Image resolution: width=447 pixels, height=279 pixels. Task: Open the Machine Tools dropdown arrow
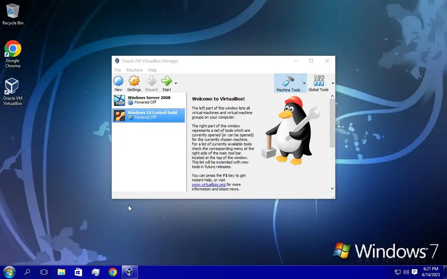[x=304, y=83]
